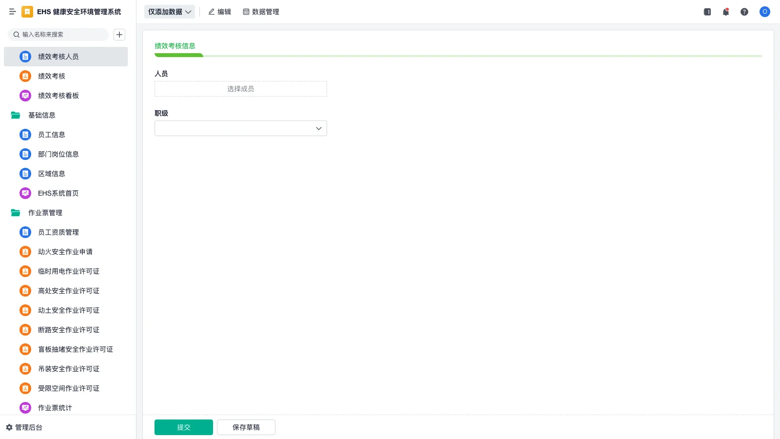Open 动火安全作业申请 form icon
The width and height of the screenshot is (780, 439).
25,252
